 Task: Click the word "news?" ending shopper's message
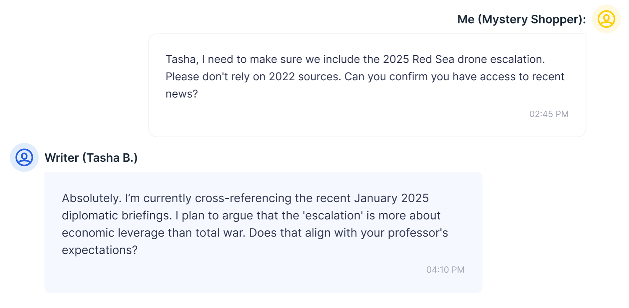click(182, 94)
